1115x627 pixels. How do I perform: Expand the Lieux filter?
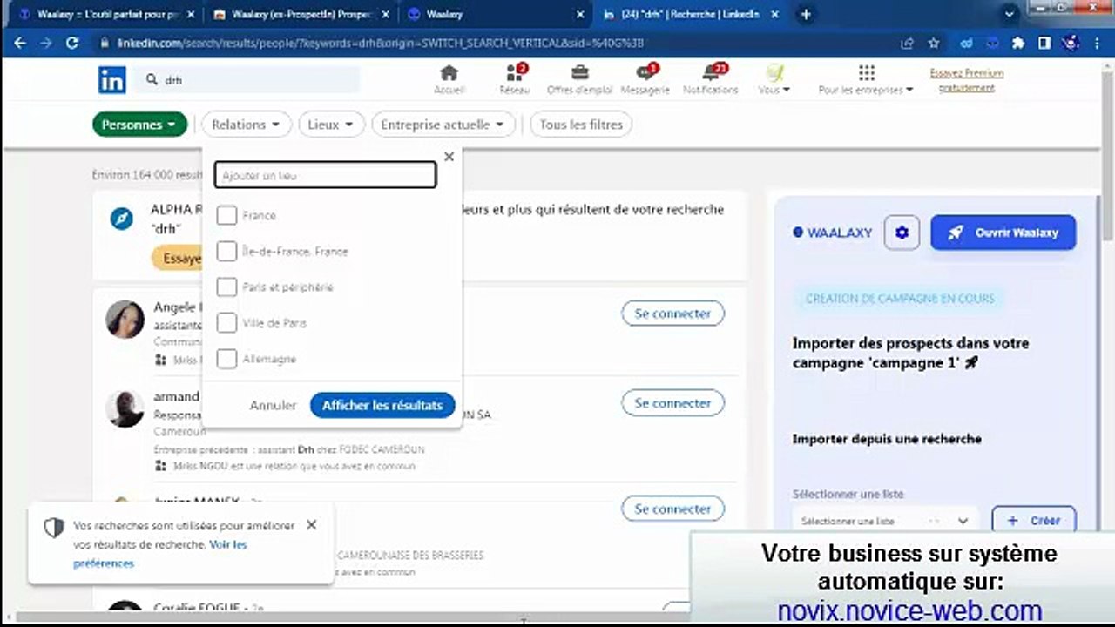click(x=331, y=125)
